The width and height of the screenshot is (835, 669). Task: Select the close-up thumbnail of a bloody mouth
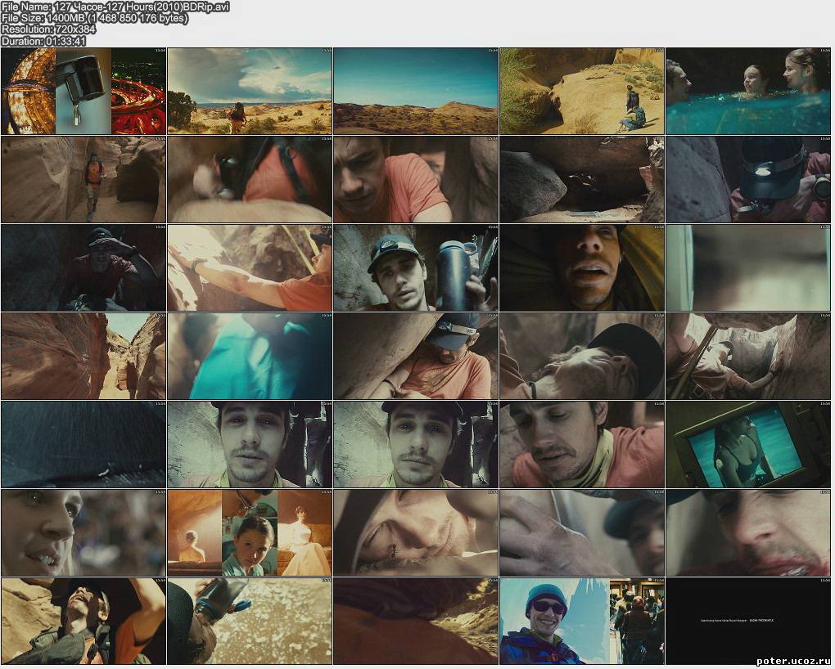click(x=748, y=532)
